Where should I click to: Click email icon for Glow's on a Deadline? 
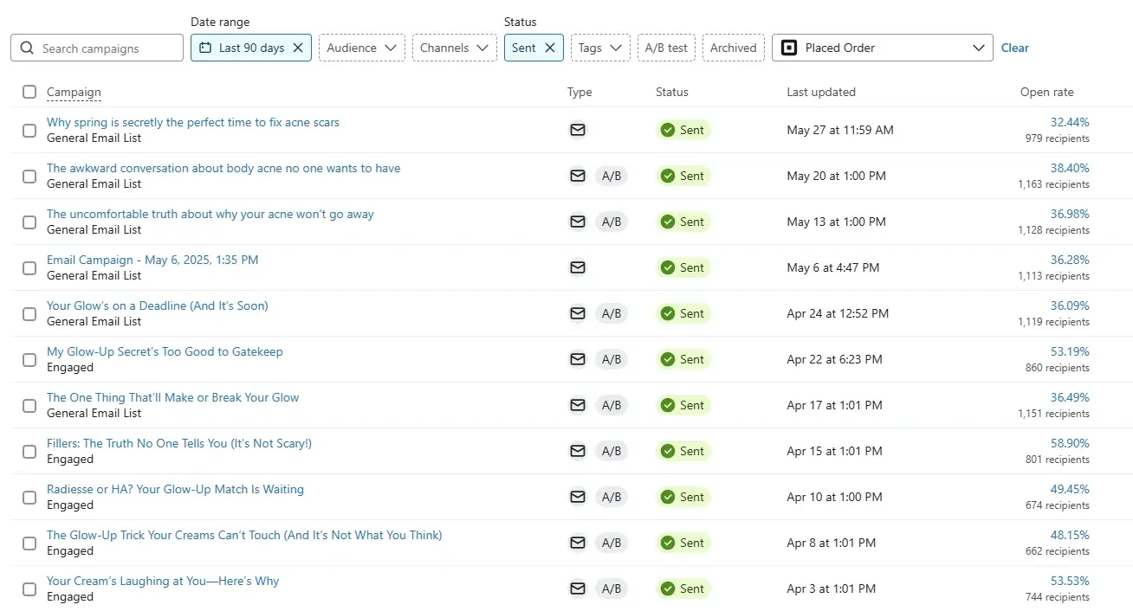(x=577, y=313)
